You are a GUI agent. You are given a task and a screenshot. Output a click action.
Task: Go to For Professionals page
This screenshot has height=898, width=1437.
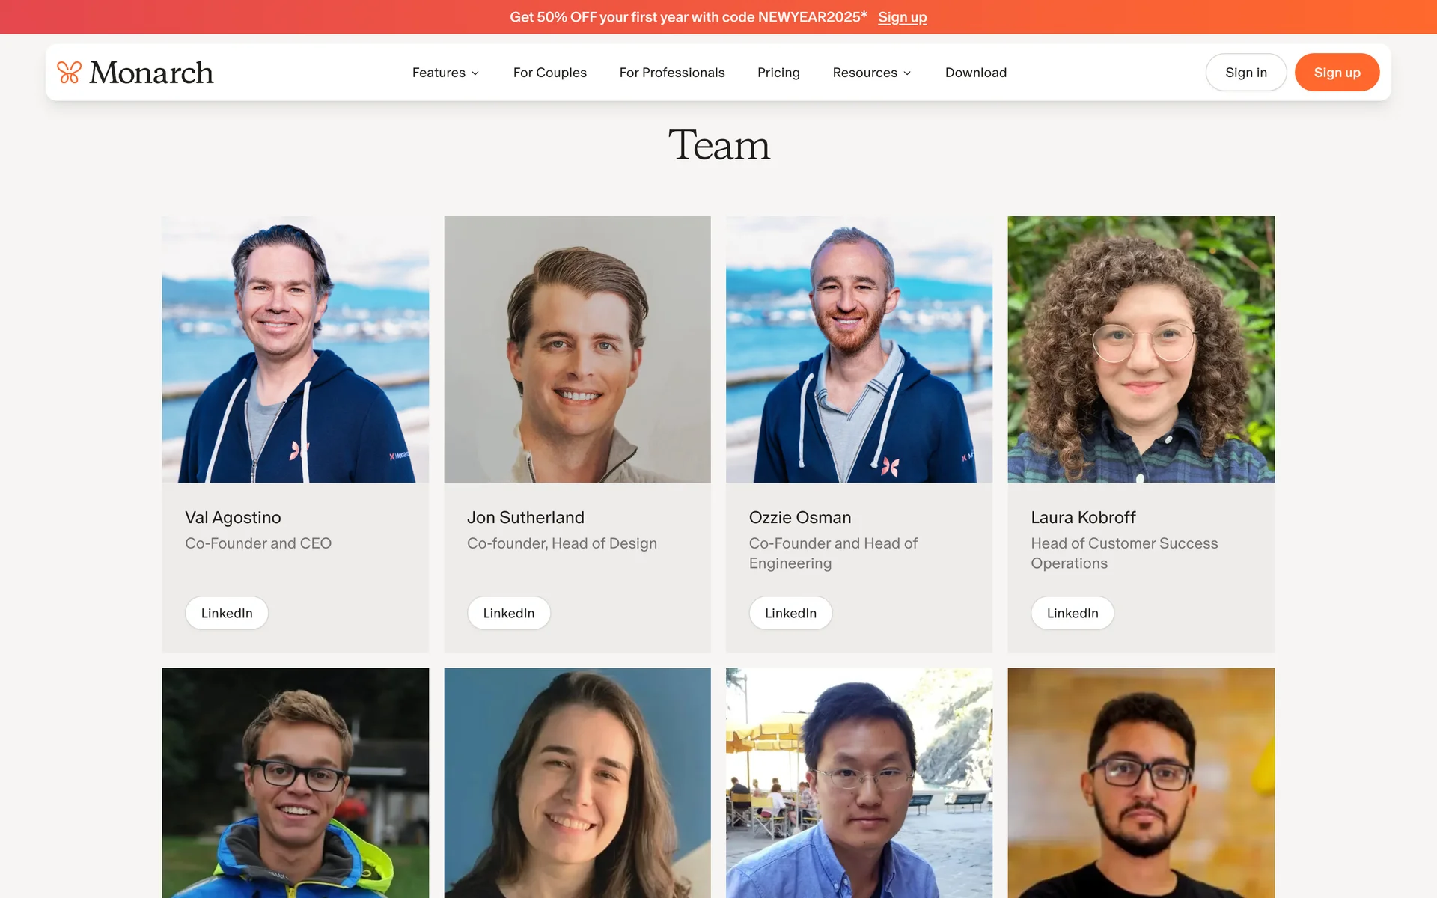671,73
